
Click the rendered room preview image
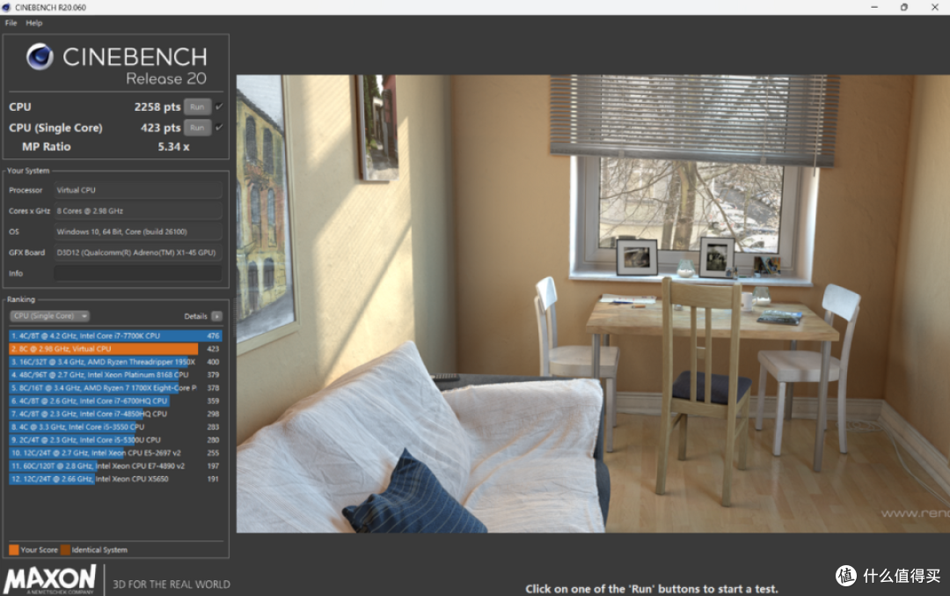593,304
